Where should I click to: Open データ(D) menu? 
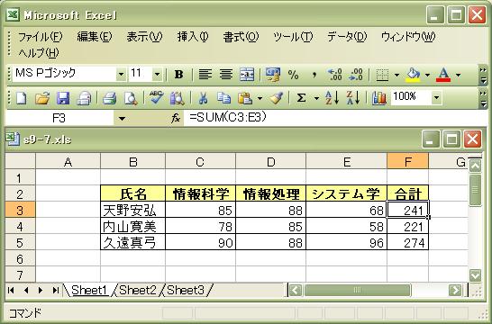pos(347,37)
